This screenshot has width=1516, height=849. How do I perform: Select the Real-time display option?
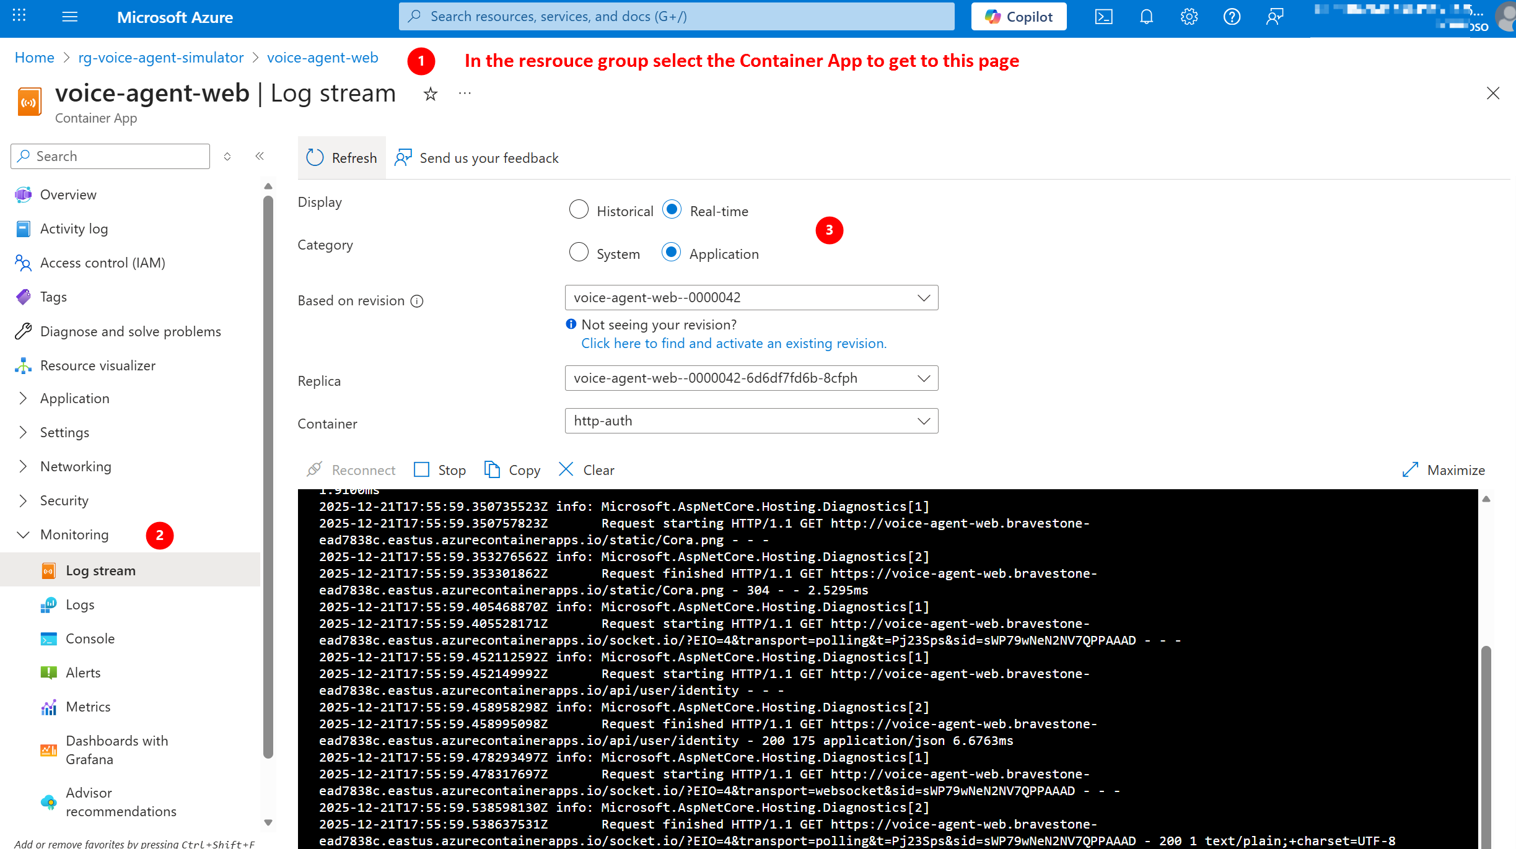tap(672, 210)
